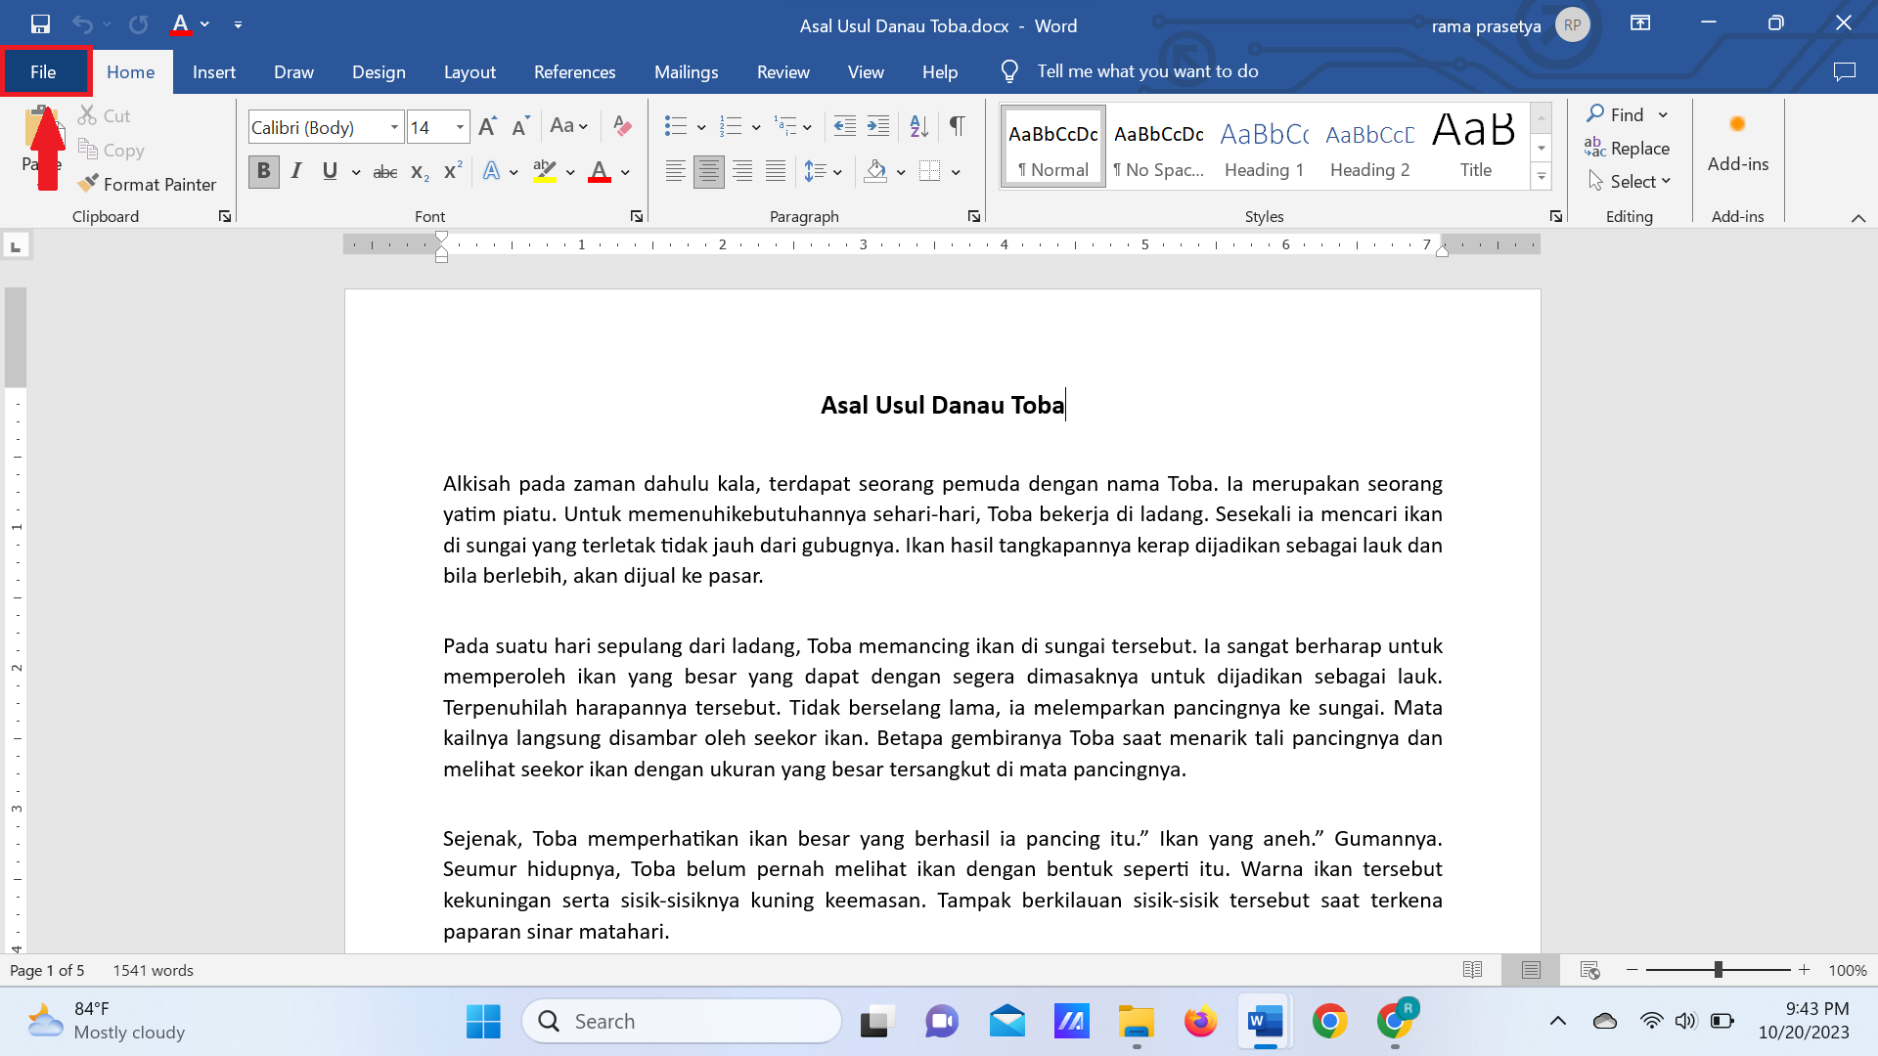Viewport: 1878px width, 1056px height.
Task: Click the Increase Font Size icon
Action: (x=487, y=126)
